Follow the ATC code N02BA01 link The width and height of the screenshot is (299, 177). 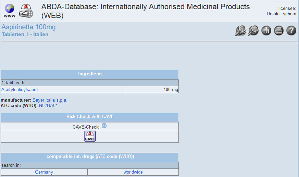[48, 106]
